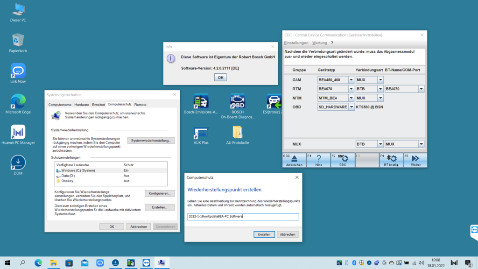This screenshot has height=269, width=478.
Task: Open the Papierkorb recycle bin icon
Action: (18, 42)
